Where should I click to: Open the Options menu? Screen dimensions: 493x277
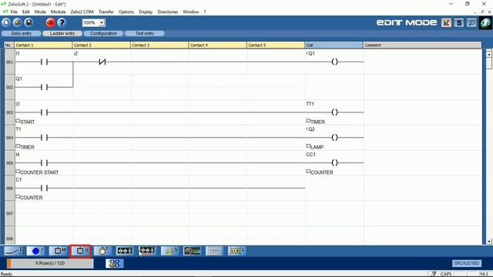(x=126, y=12)
